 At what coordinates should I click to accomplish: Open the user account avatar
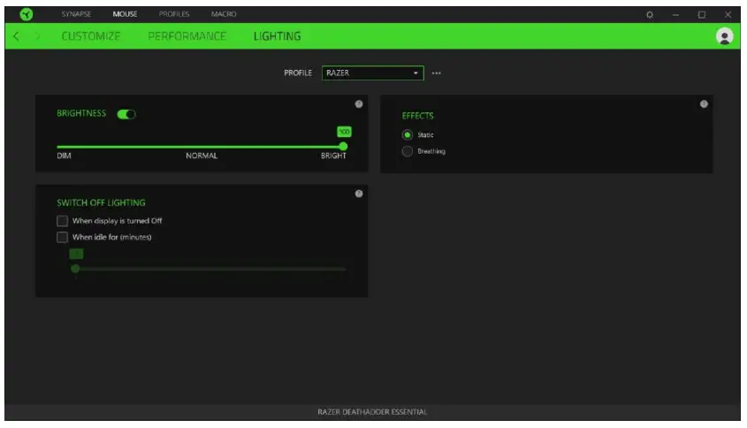724,36
